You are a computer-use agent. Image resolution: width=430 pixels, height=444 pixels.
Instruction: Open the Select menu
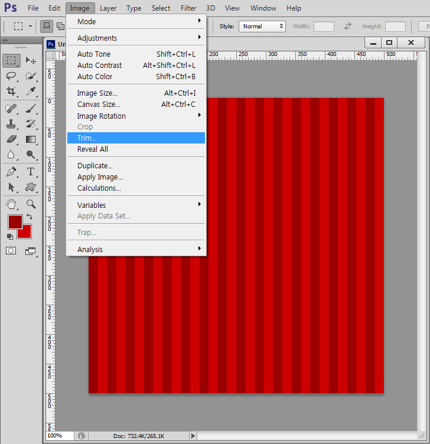(x=161, y=8)
